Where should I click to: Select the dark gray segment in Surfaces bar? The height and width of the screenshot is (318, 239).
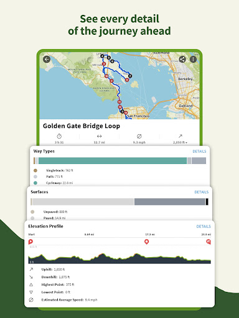coord(170,202)
